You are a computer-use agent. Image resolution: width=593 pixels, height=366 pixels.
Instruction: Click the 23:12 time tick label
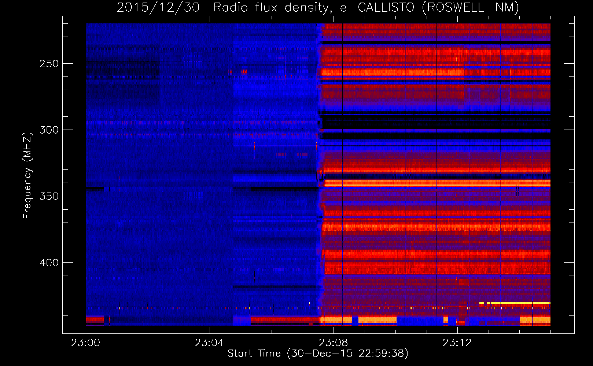[x=457, y=343]
